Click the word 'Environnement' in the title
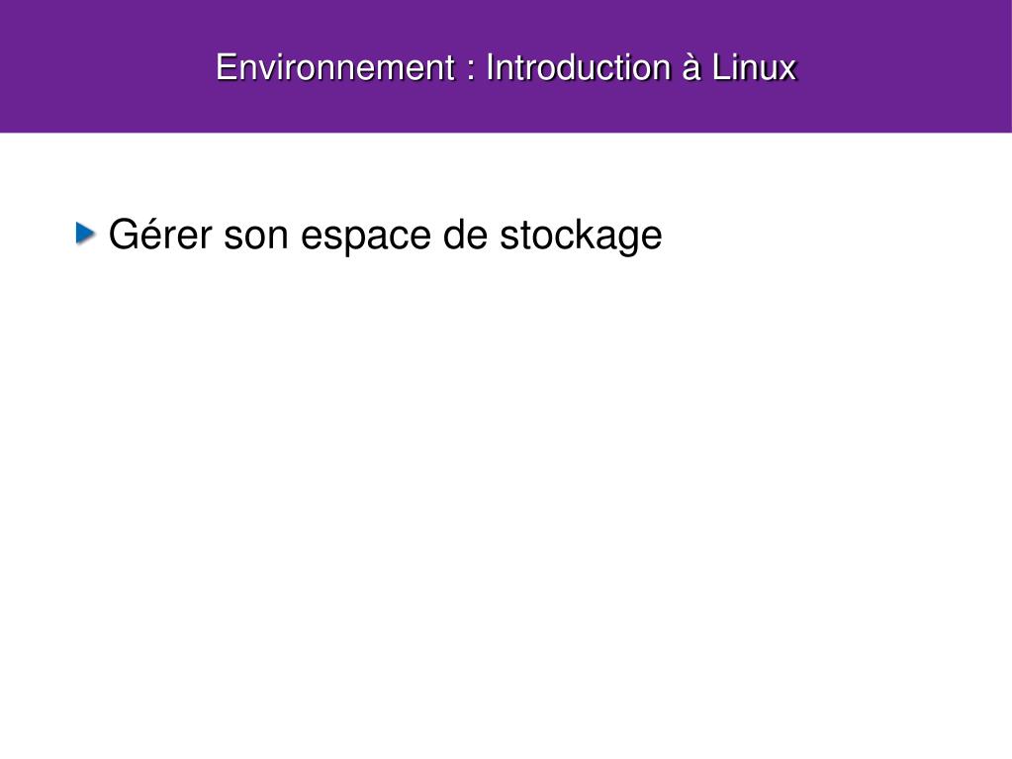This screenshot has height=759, width=1012. [335, 67]
